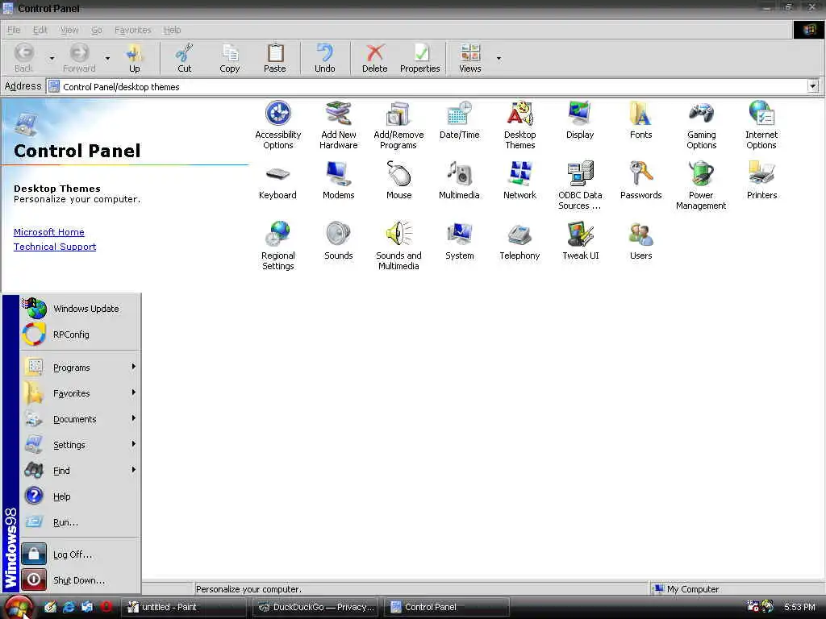Screen dimensions: 826x619
Task: Open Regional Settings icon
Action: (x=278, y=246)
